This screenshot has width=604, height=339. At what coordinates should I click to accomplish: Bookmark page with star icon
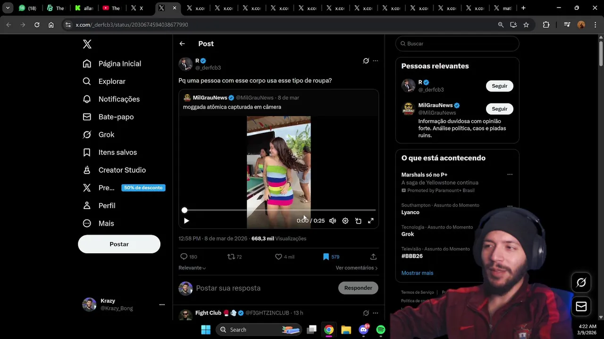[526, 24]
